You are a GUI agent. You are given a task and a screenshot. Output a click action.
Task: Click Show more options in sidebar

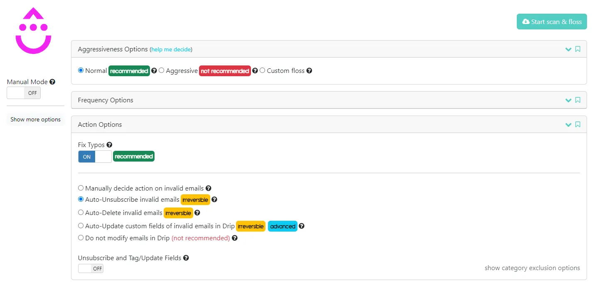(36, 119)
